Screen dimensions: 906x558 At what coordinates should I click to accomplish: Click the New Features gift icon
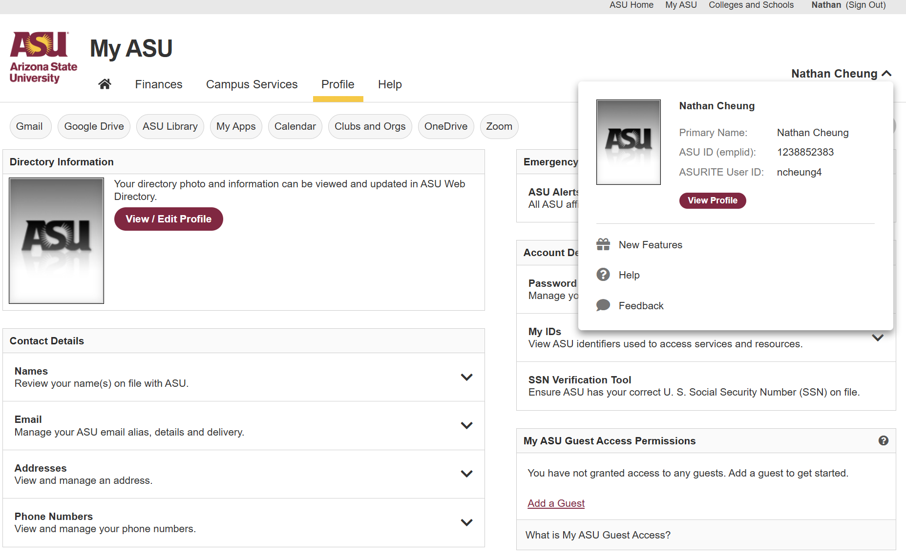(603, 244)
